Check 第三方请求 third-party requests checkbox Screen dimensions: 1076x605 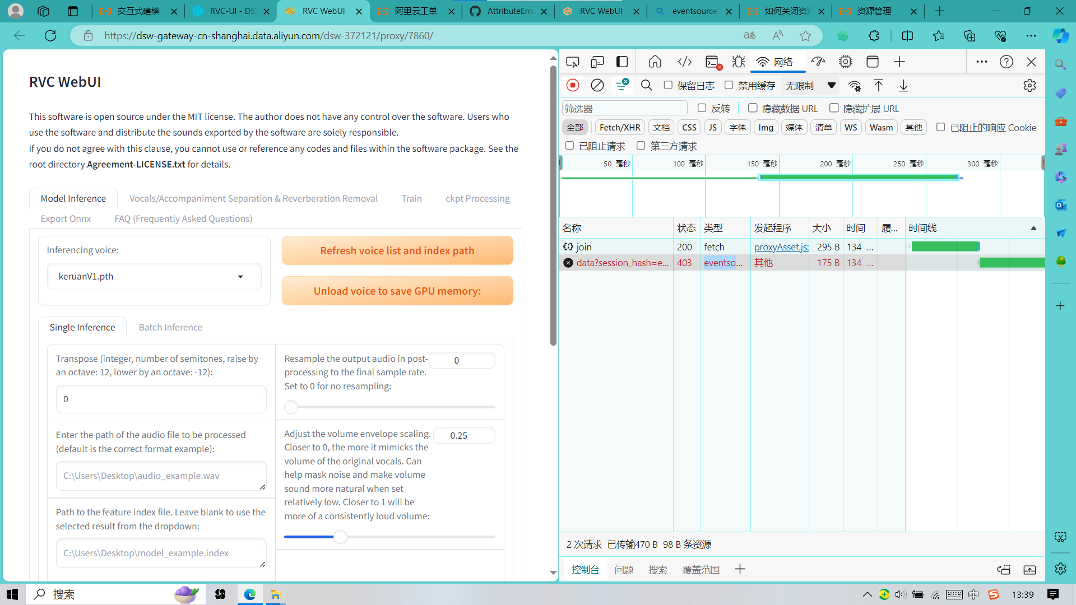coord(641,146)
